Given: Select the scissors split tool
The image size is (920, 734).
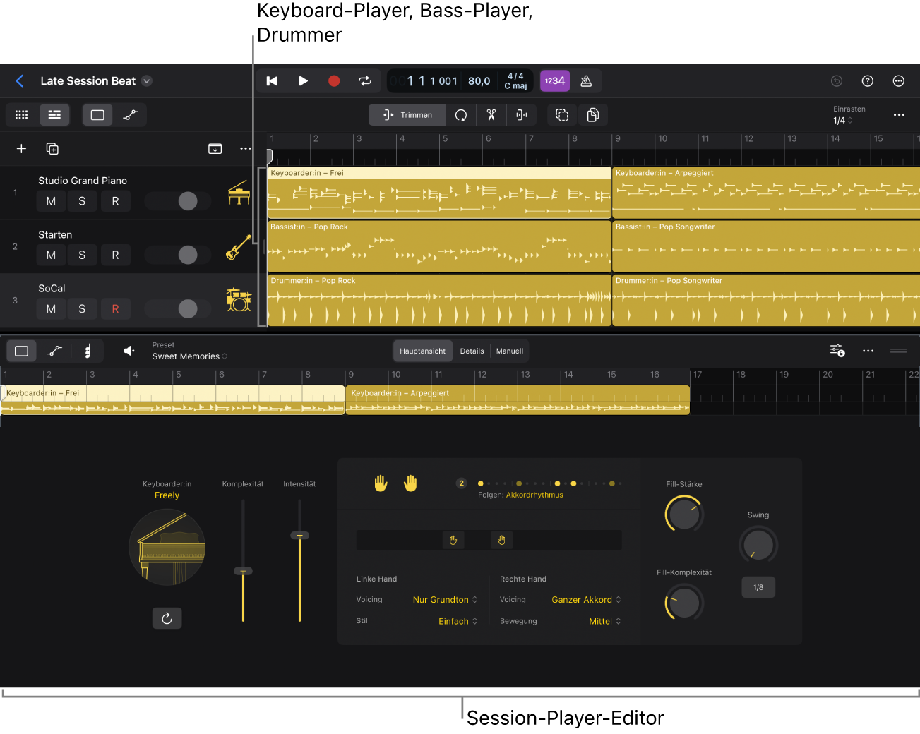Looking at the screenshot, I should click(491, 115).
